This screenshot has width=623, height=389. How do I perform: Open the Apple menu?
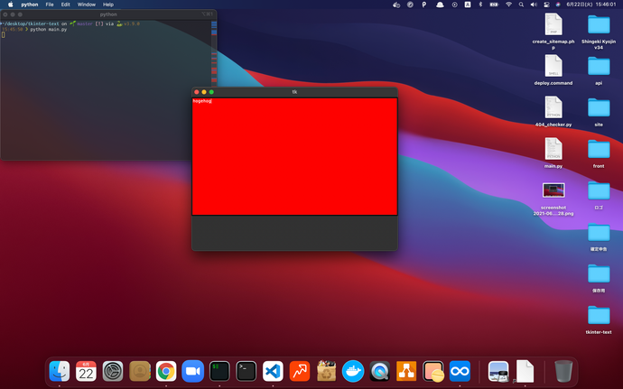click(11, 5)
